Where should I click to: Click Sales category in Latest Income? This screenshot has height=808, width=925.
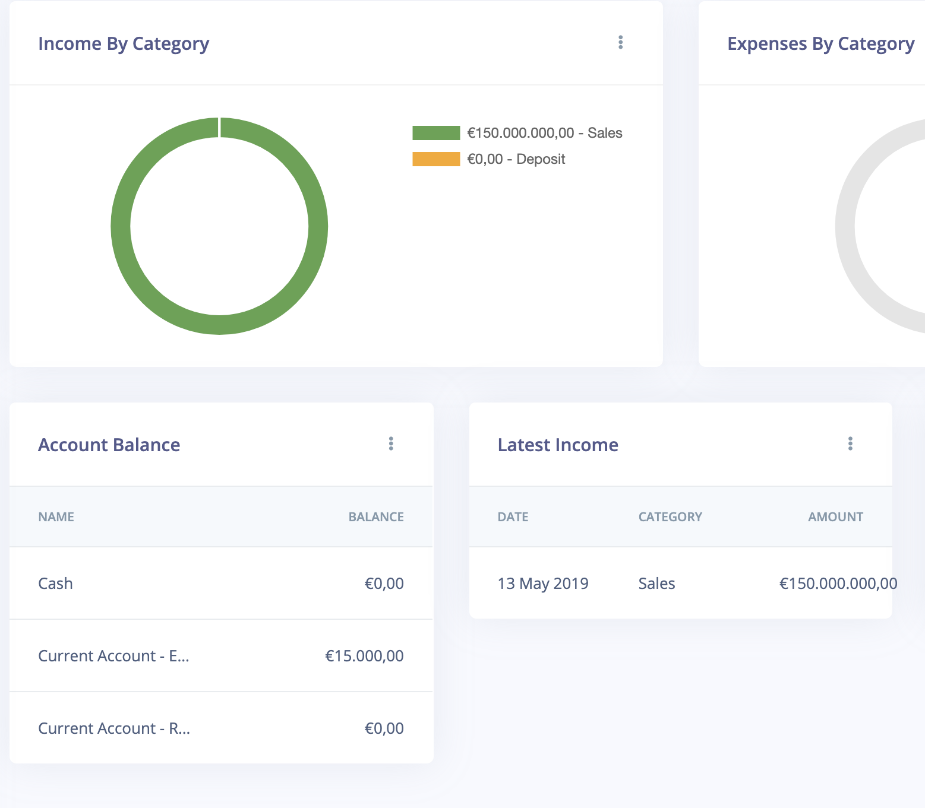pos(656,584)
